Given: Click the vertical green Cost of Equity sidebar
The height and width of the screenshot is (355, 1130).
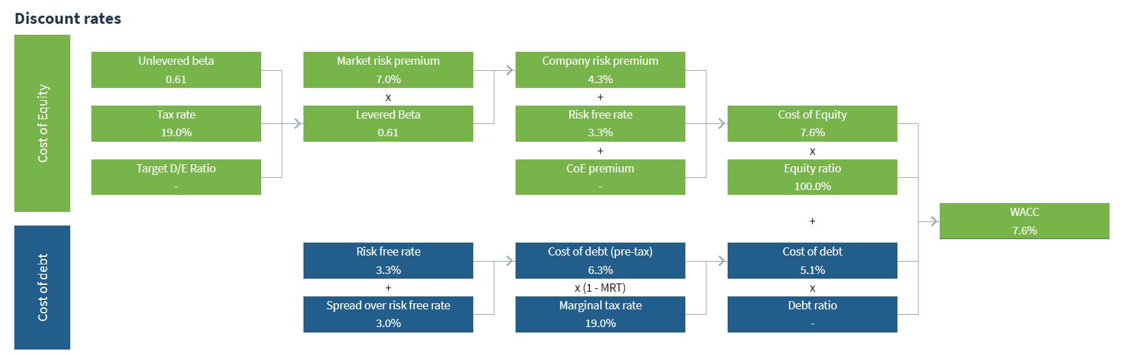Looking at the screenshot, I should 42,123.
